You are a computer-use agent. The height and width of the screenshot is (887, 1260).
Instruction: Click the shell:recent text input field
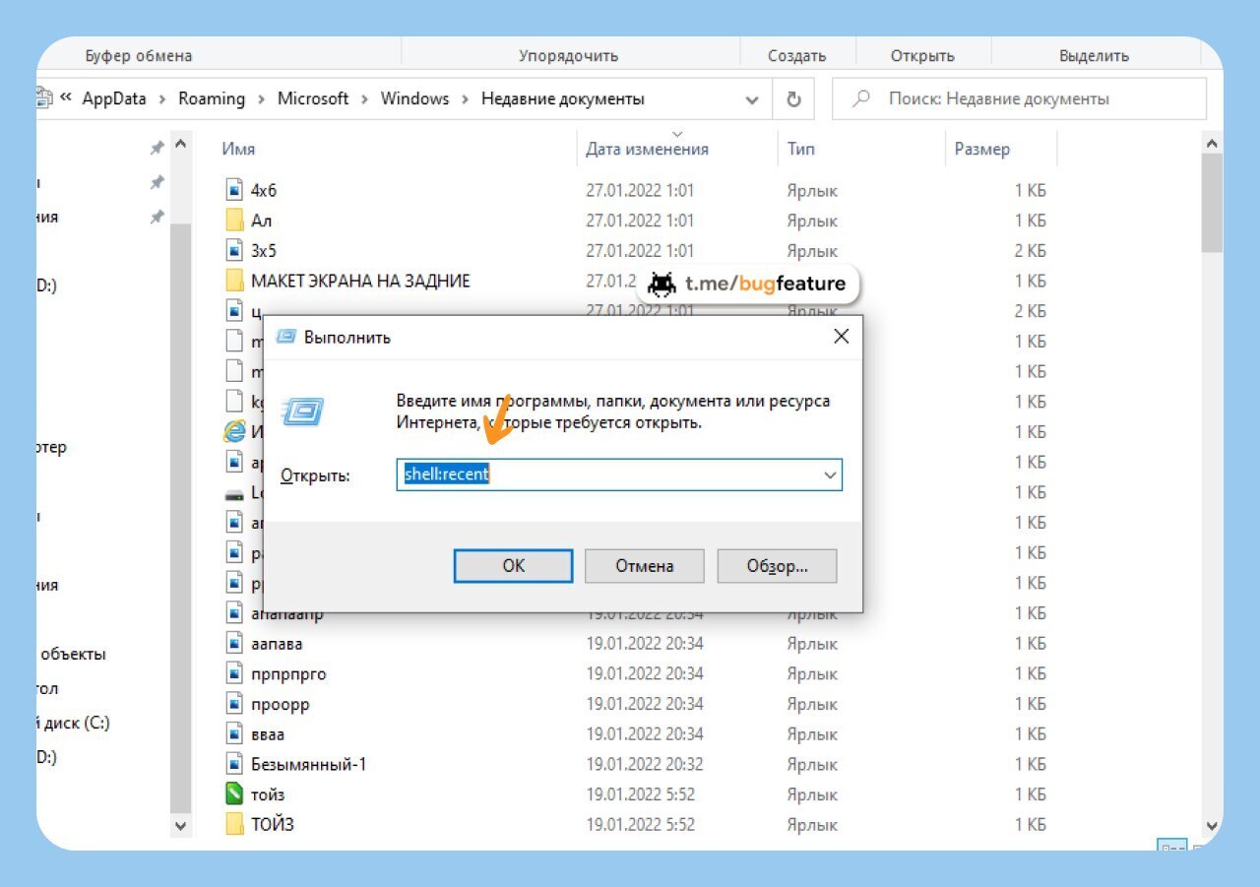(x=610, y=475)
